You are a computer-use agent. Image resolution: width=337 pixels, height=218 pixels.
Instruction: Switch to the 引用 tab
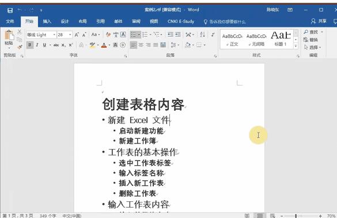click(x=100, y=21)
